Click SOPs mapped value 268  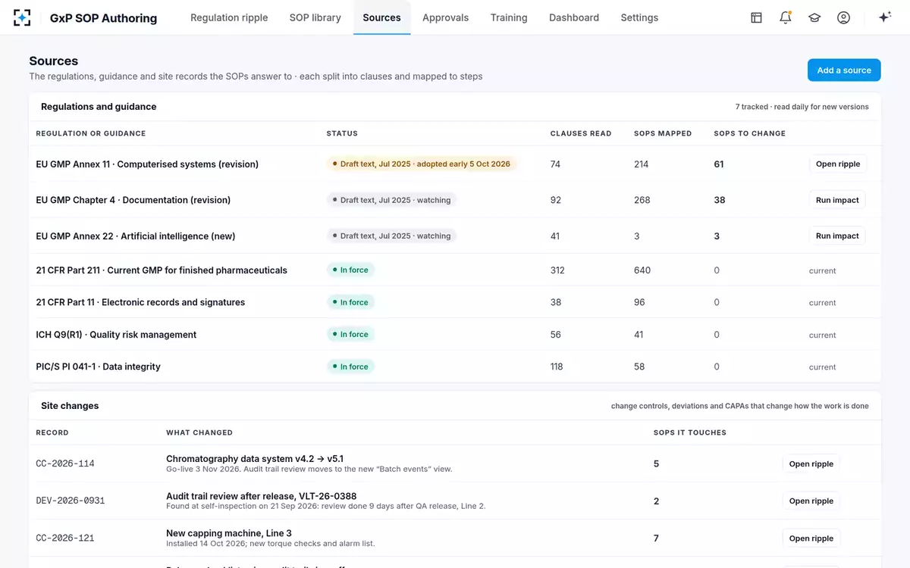[642, 200]
